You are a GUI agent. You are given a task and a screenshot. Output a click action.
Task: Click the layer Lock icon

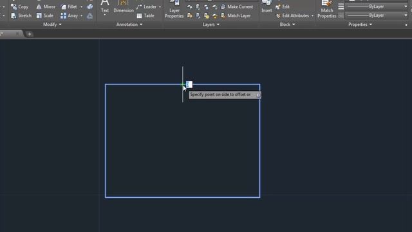click(x=215, y=7)
